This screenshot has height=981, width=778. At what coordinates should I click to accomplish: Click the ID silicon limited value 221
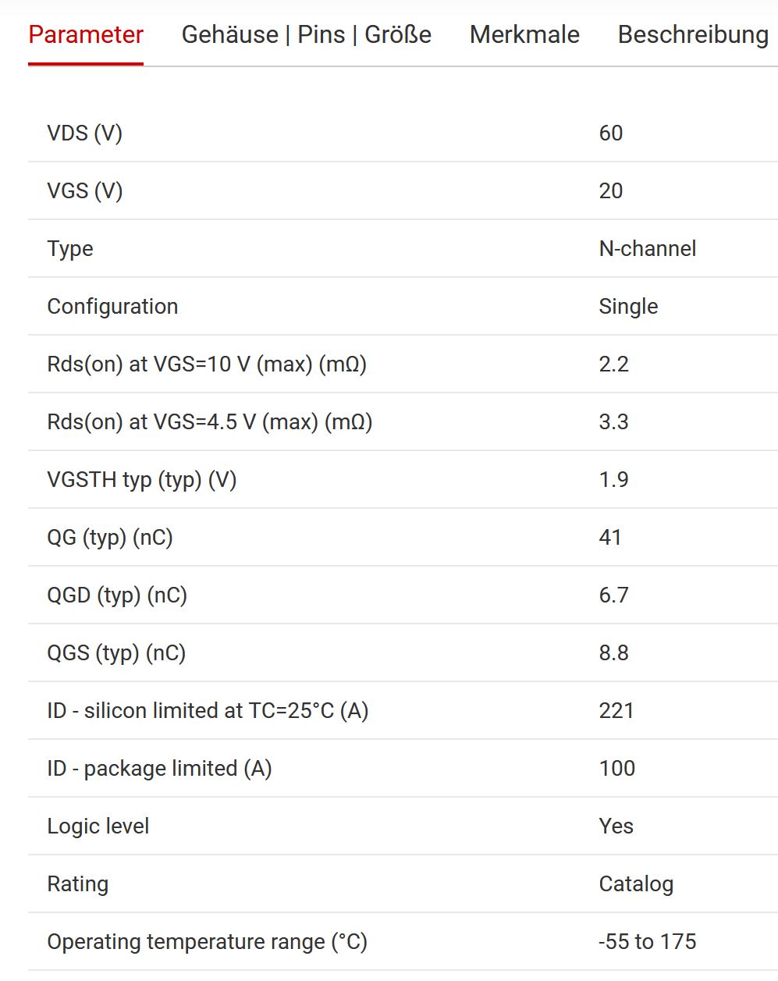tap(616, 710)
